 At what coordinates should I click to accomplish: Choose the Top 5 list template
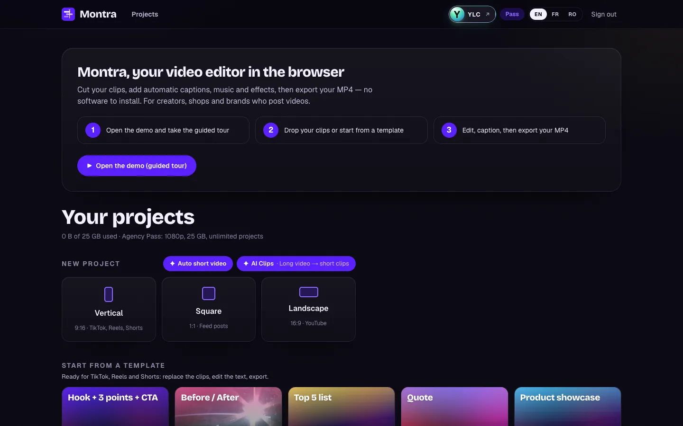[341, 407]
